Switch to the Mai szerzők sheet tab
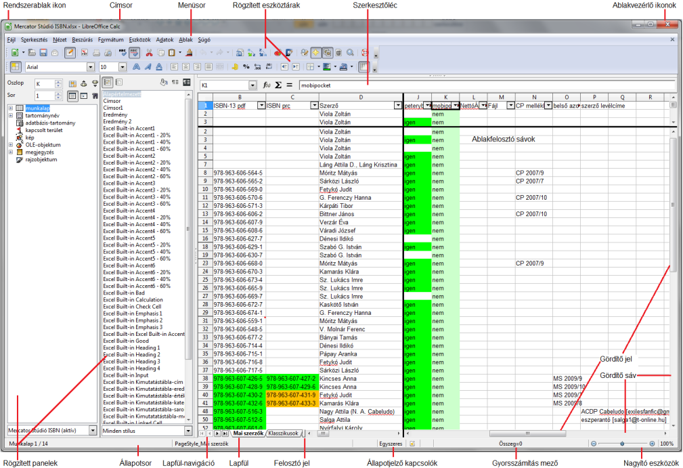The image size is (683, 468). click(x=248, y=433)
